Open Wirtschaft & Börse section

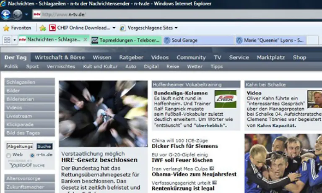point(60,57)
